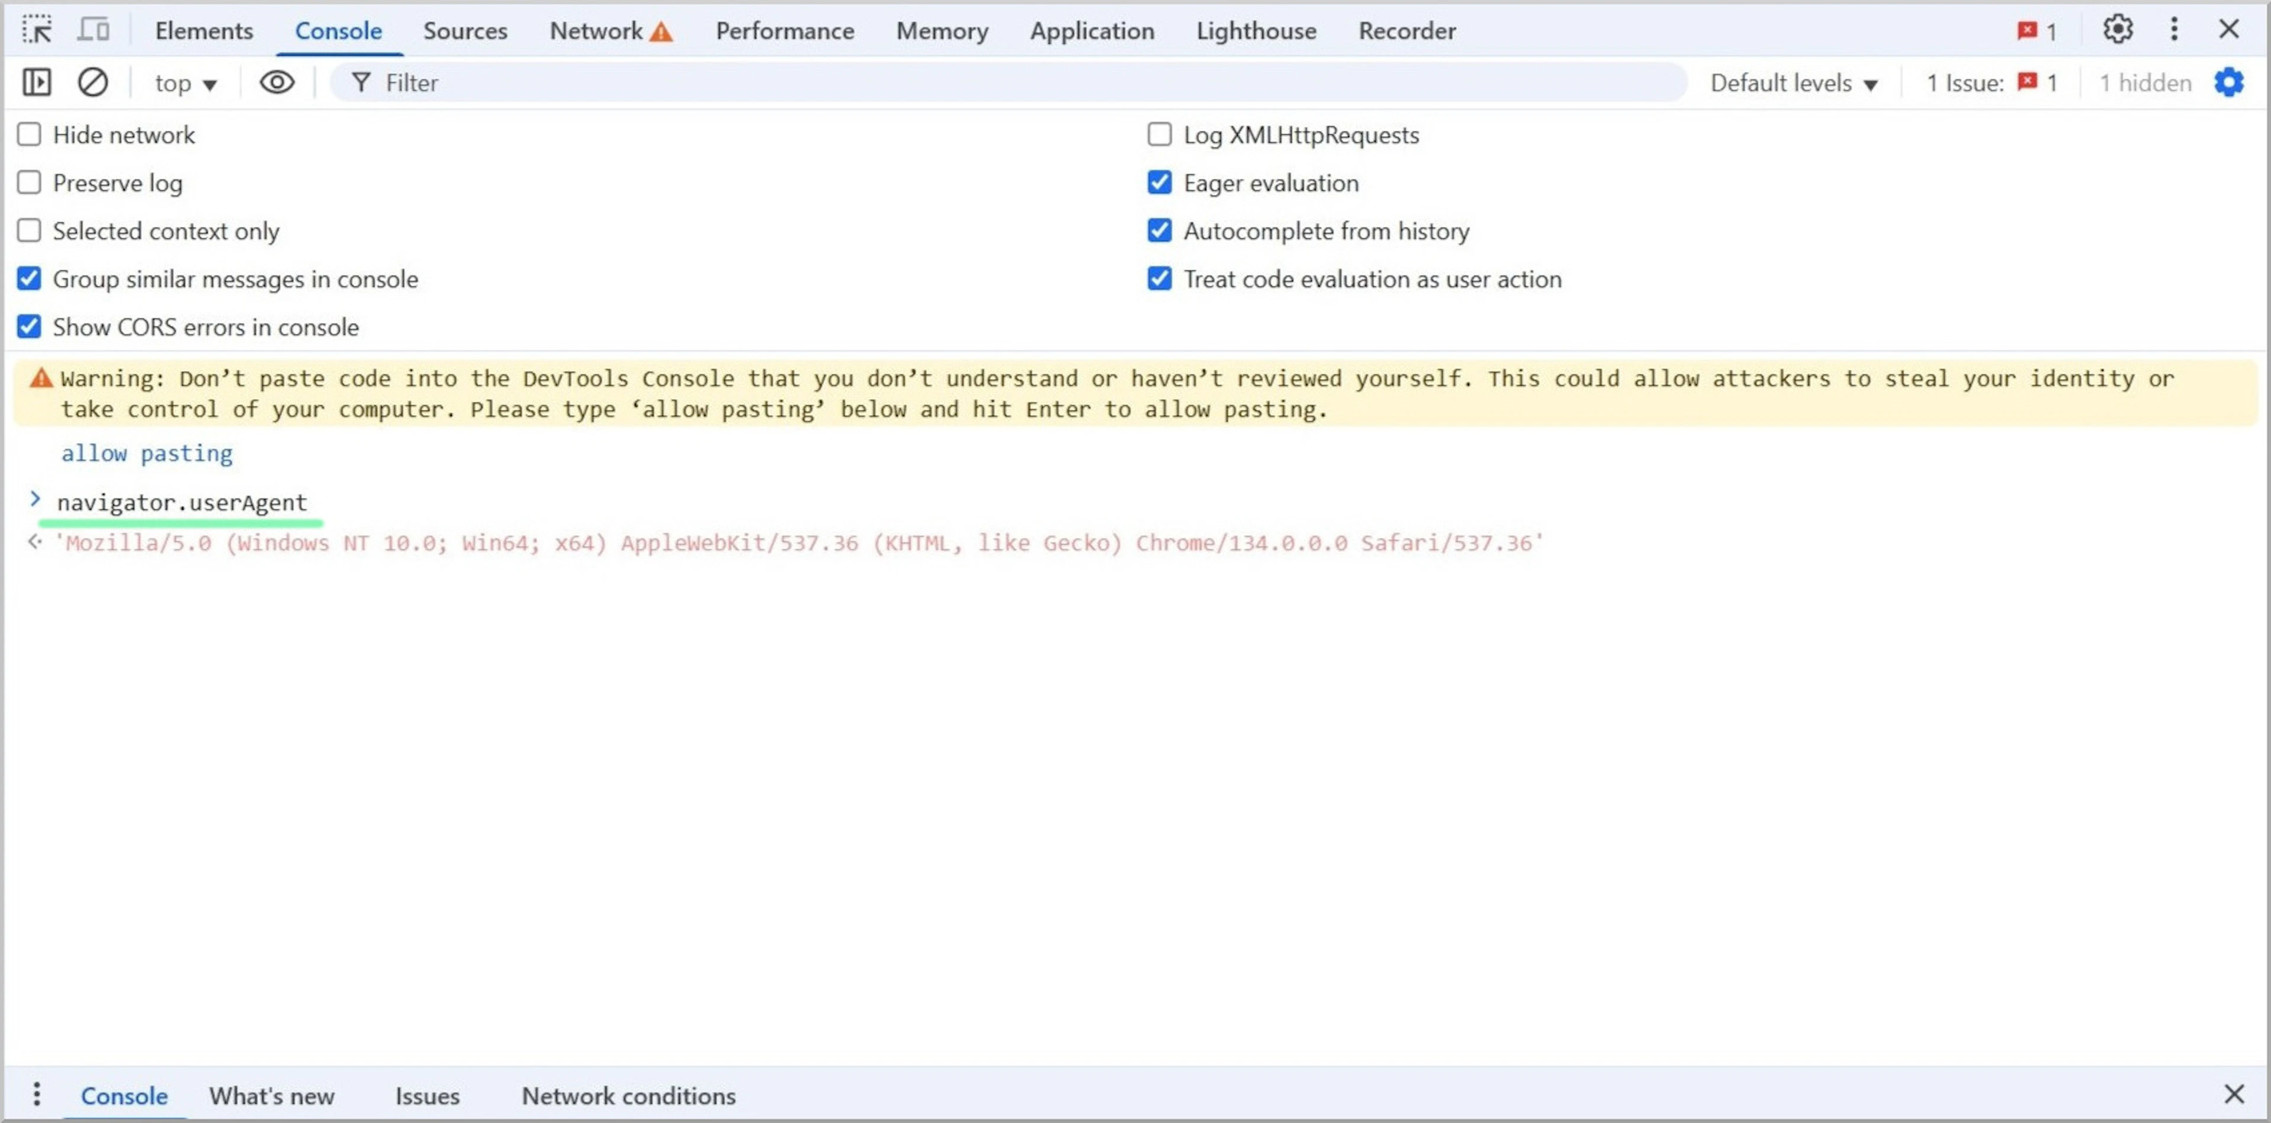2271x1123 pixels.
Task: Open the Sources tab
Action: pyautogui.click(x=465, y=31)
